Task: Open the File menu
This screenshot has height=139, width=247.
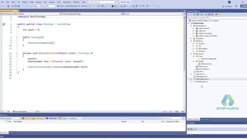Action: (x=2, y=2)
